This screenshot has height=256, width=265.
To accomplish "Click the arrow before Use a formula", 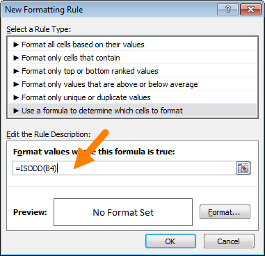I will pos(16,111).
